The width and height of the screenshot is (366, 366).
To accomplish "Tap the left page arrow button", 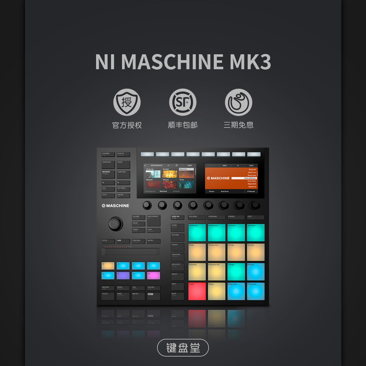I will click(x=108, y=183).
